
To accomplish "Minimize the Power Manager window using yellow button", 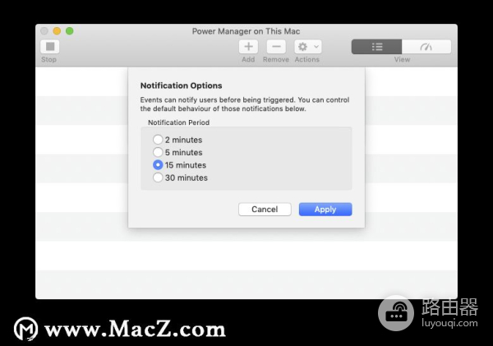I will point(57,31).
